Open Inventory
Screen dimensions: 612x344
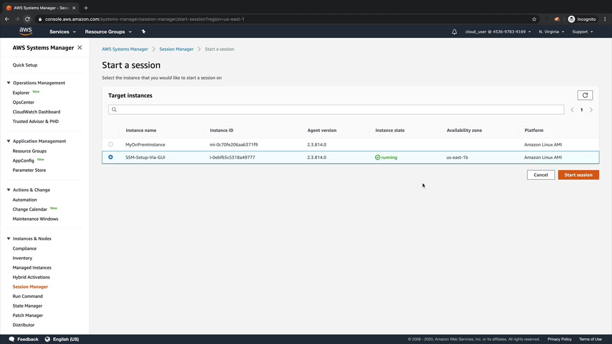coord(22,258)
